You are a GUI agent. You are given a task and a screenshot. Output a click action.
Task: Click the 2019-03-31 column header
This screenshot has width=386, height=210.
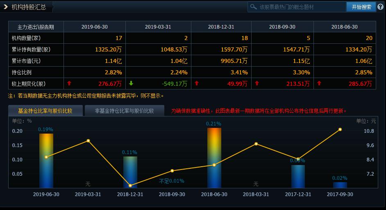coord(158,27)
